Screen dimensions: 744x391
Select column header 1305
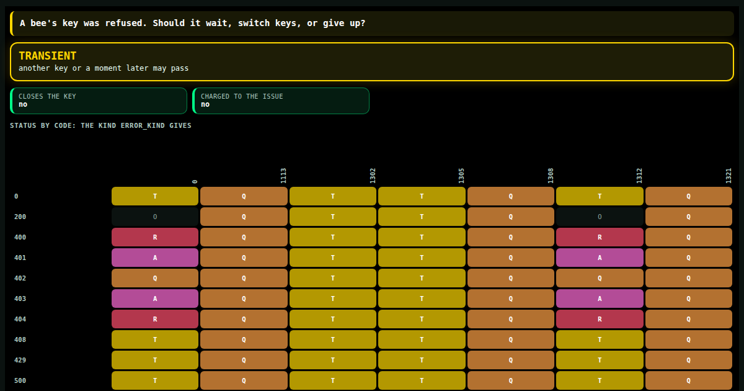pyautogui.click(x=461, y=176)
